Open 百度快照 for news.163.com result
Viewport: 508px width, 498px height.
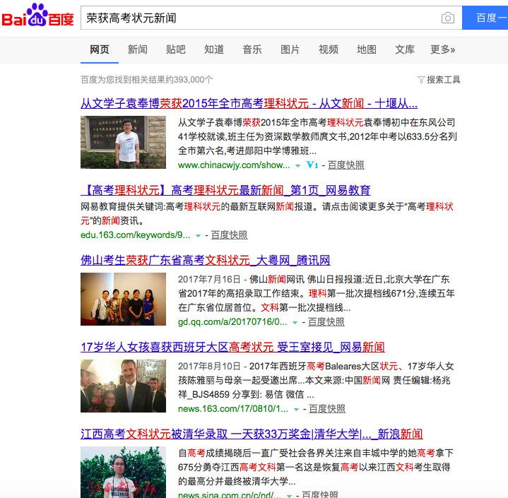pos(327,409)
